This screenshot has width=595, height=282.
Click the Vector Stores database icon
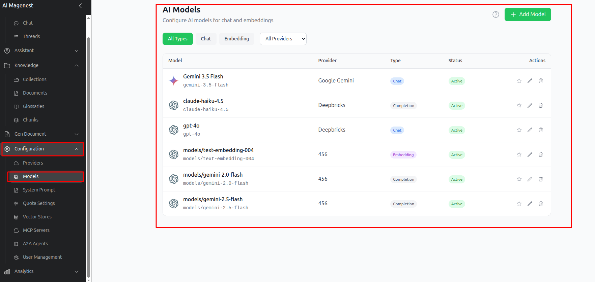[x=16, y=217]
